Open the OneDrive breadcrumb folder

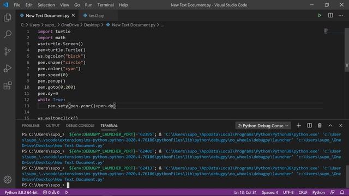(x=70, y=25)
